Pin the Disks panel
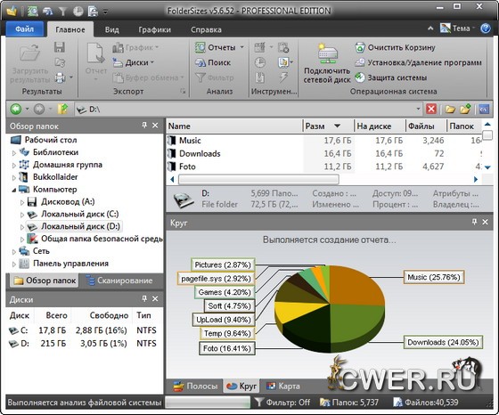499x415 pixels. [x=144, y=298]
